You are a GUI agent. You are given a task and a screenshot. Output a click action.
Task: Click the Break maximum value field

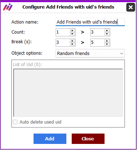click(97, 42)
